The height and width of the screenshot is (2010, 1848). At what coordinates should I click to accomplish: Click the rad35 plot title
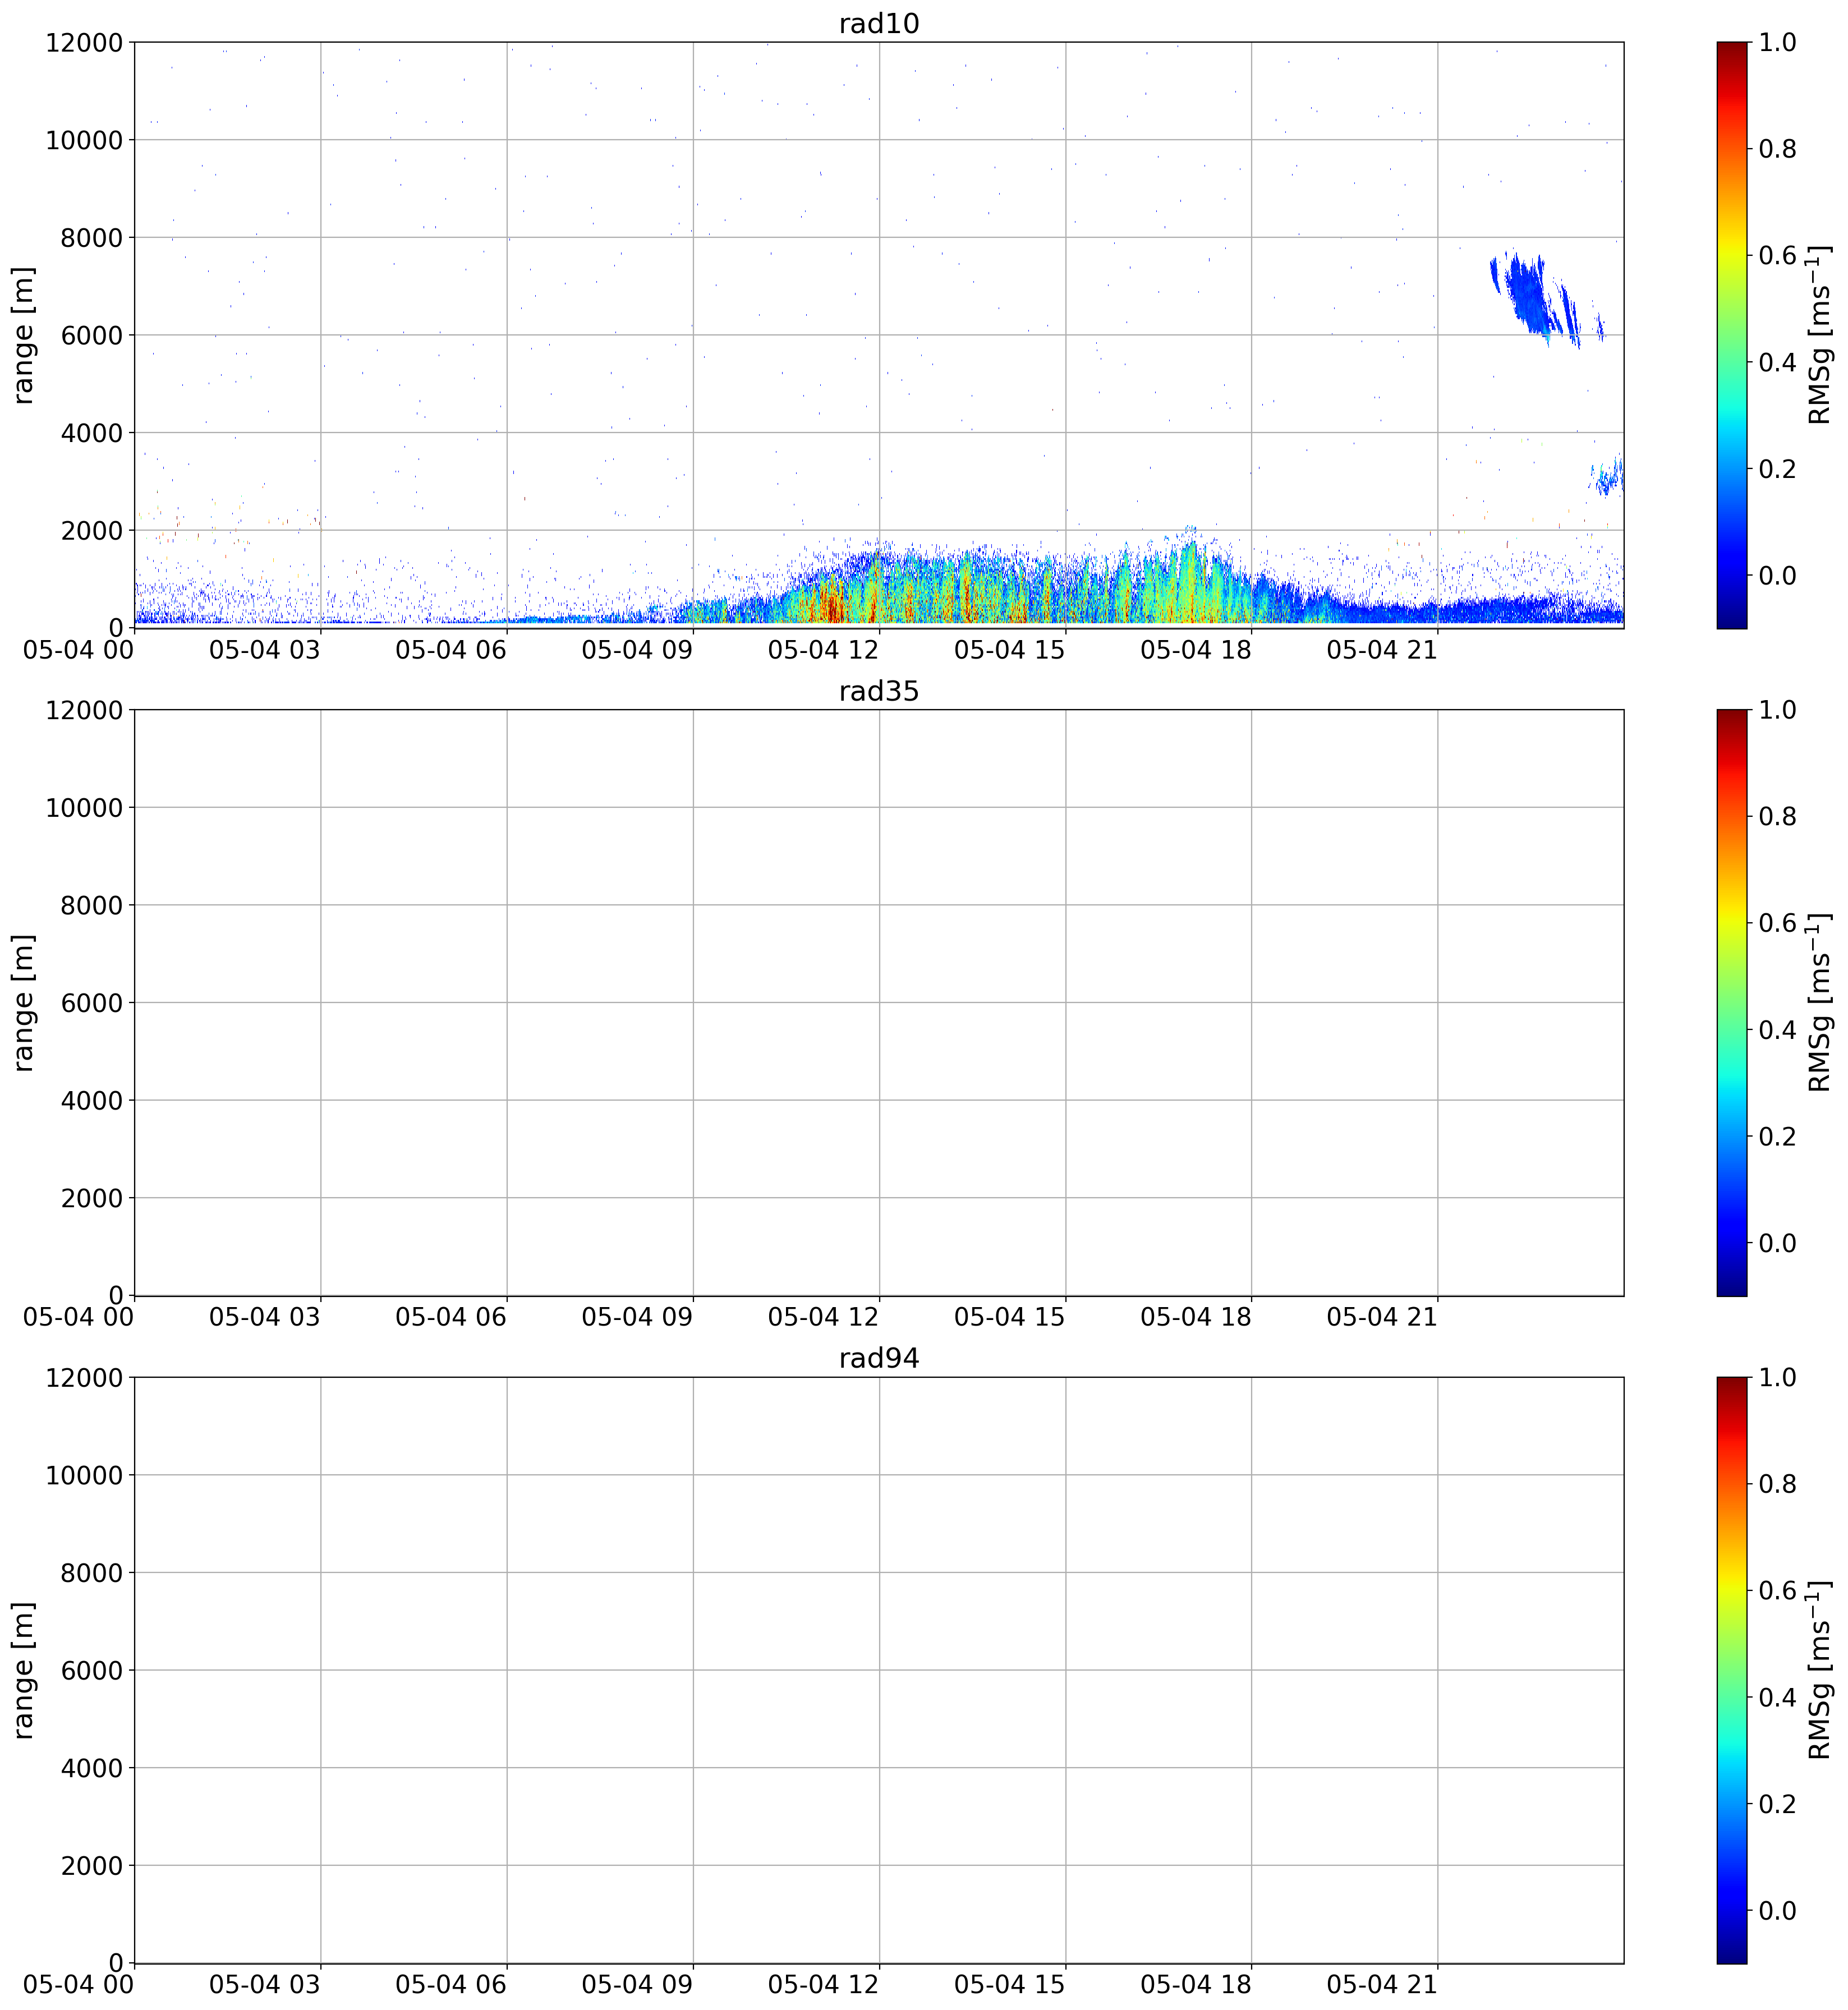[878, 691]
